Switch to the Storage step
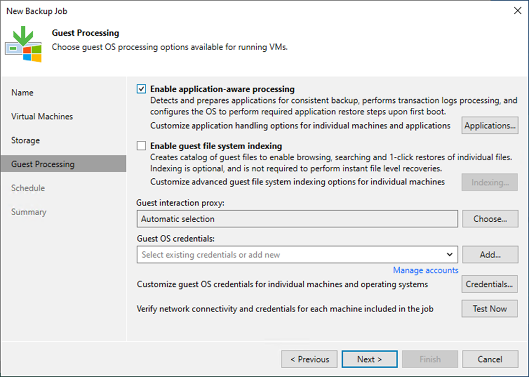The image size is (529, 377). coord(25,140)
